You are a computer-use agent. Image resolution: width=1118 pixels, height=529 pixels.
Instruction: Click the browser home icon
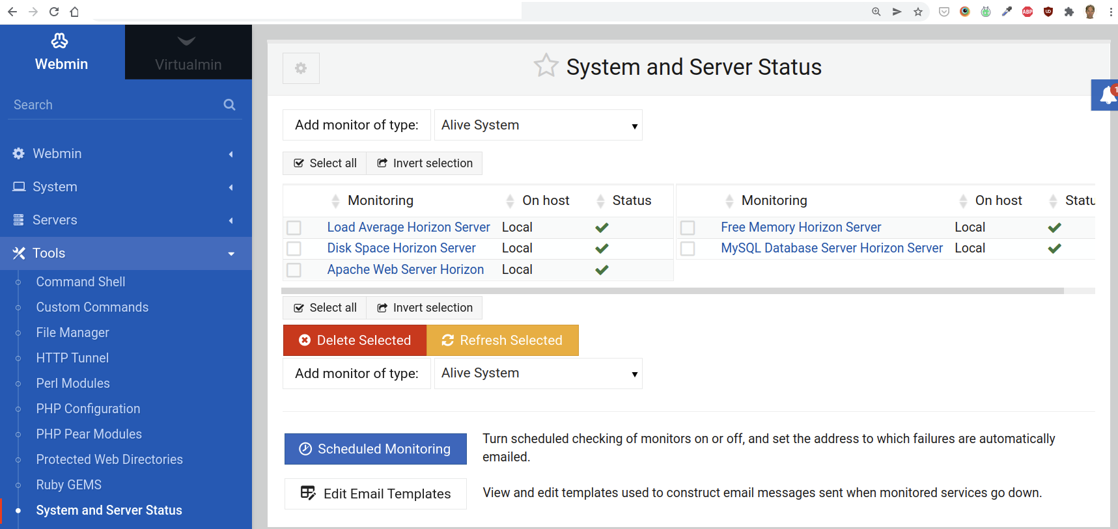74,12
